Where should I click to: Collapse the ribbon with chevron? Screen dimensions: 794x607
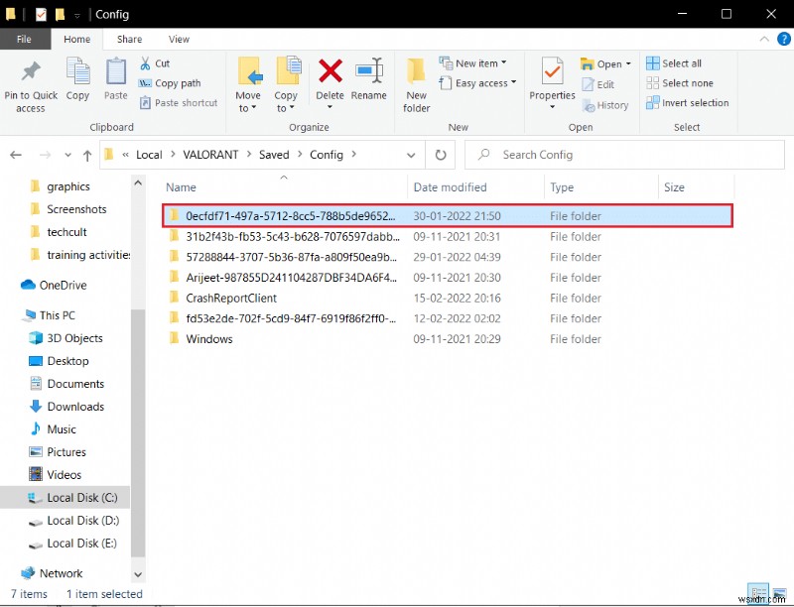click(x=764, y=39)
